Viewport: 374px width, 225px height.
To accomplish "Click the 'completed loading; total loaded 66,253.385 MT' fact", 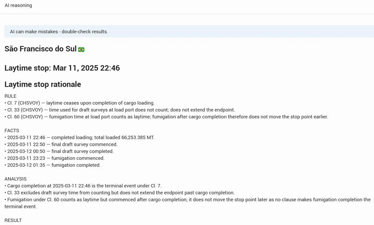I will 79,138.
